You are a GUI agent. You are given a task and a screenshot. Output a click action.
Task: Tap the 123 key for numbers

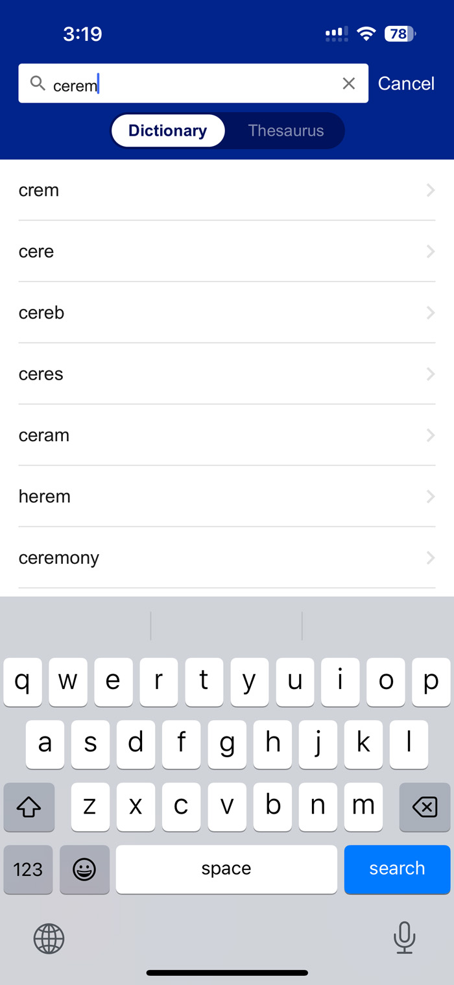pos(28,869)
